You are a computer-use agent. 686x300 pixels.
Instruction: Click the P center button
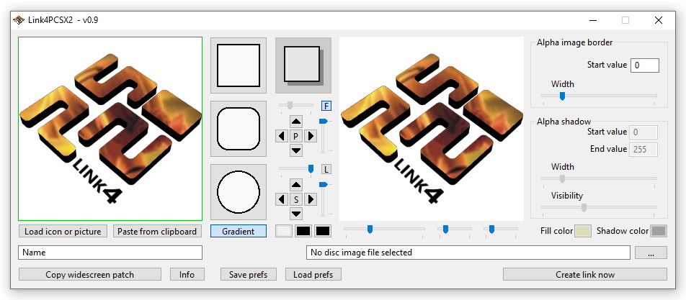coord(296,136)
